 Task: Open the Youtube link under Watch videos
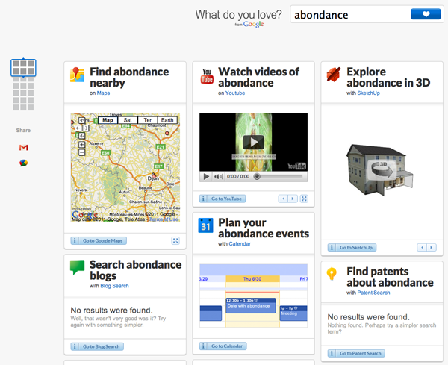pos(235,93)
